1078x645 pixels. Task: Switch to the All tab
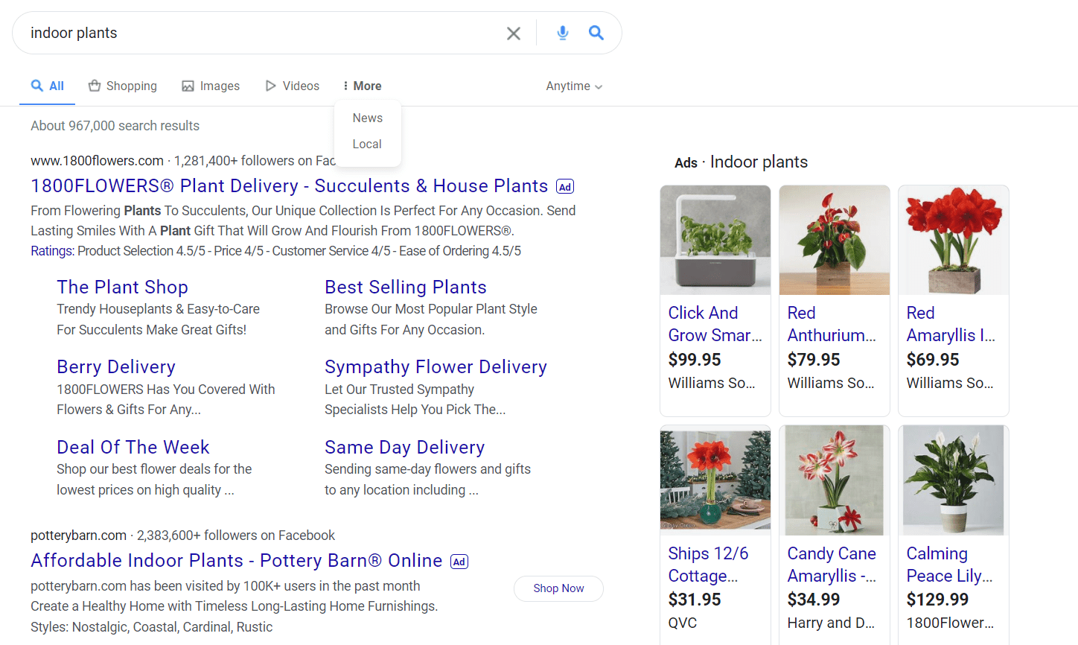coord(48,86)
